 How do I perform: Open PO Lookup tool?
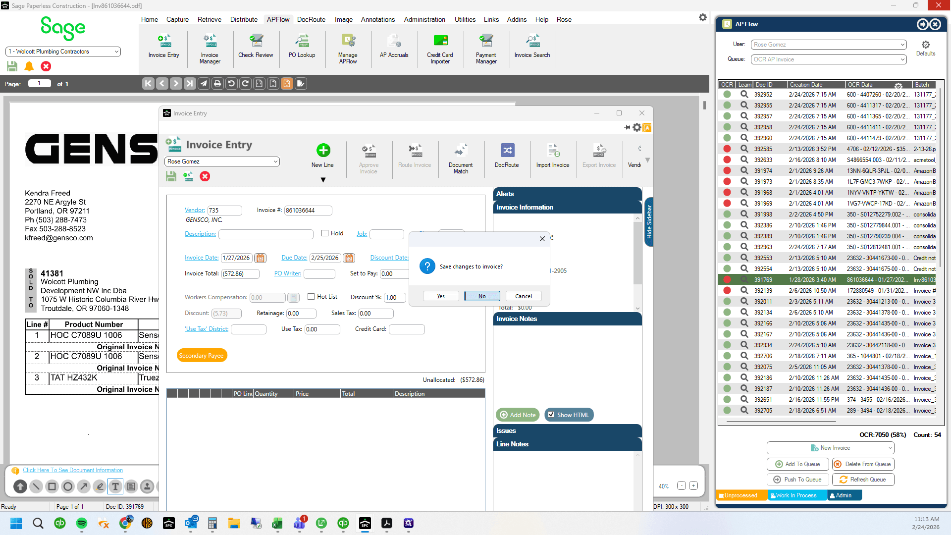coord(302,47)
